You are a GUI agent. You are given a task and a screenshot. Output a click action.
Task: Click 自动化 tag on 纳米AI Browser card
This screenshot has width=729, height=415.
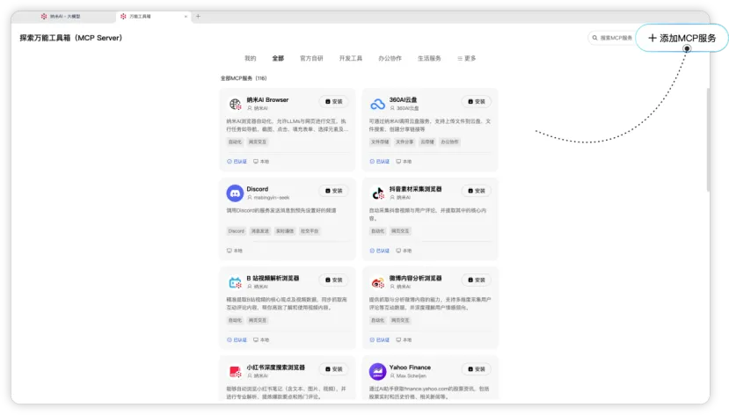click(236, 142)
